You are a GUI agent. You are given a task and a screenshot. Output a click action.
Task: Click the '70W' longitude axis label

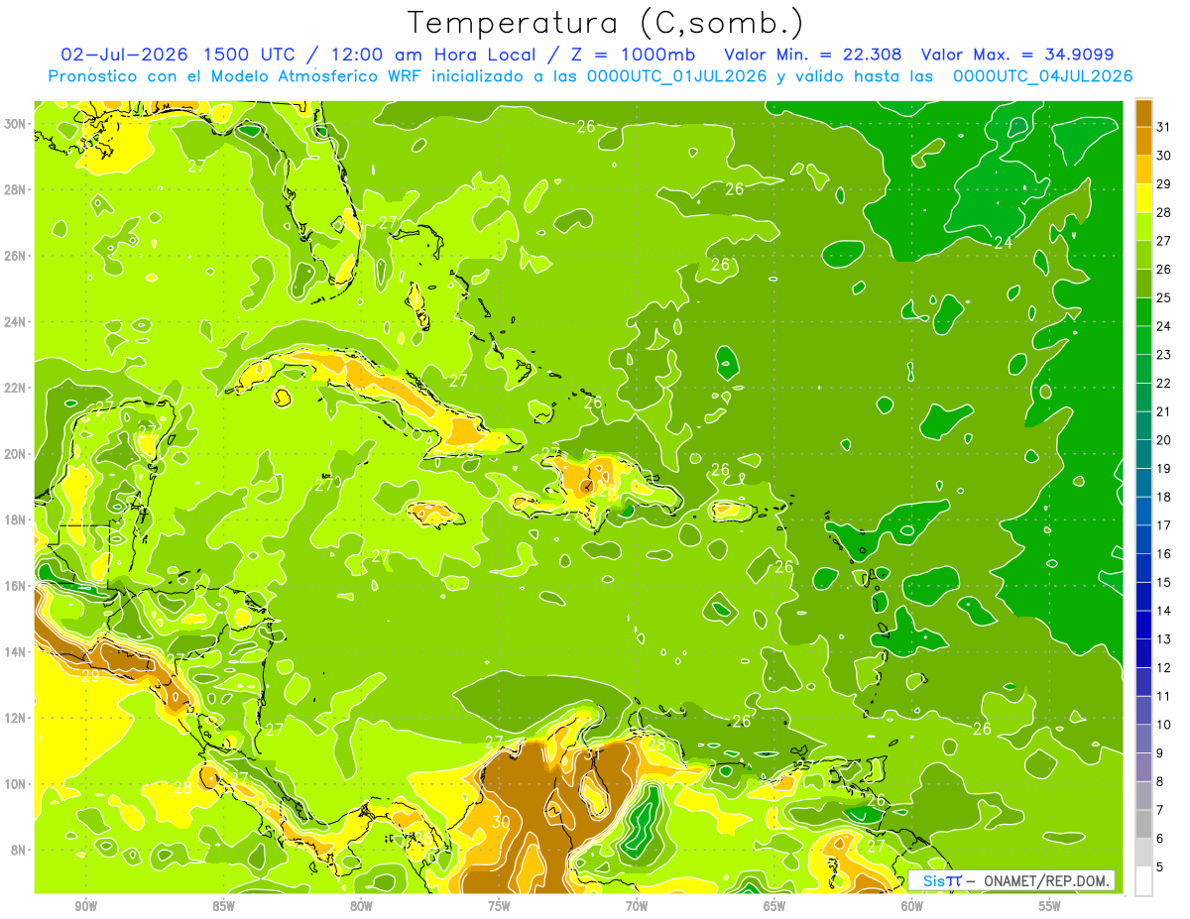(637, 906)
